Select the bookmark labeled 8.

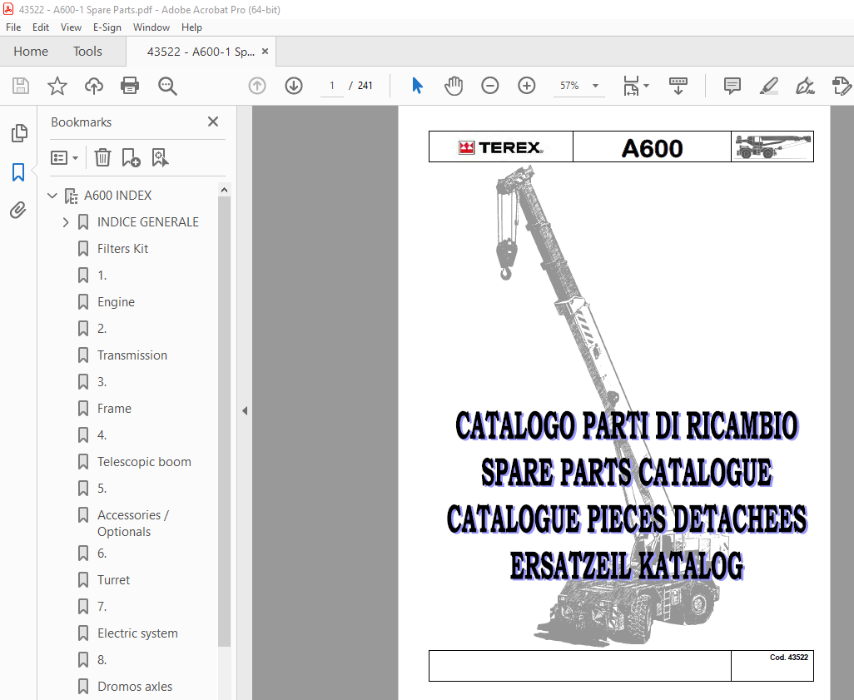[102, 660]
